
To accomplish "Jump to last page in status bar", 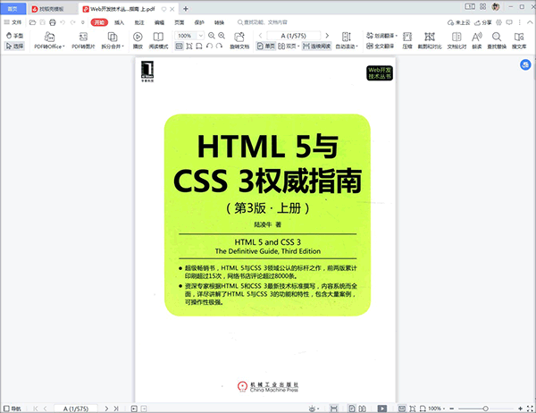I will click(116, 409).
